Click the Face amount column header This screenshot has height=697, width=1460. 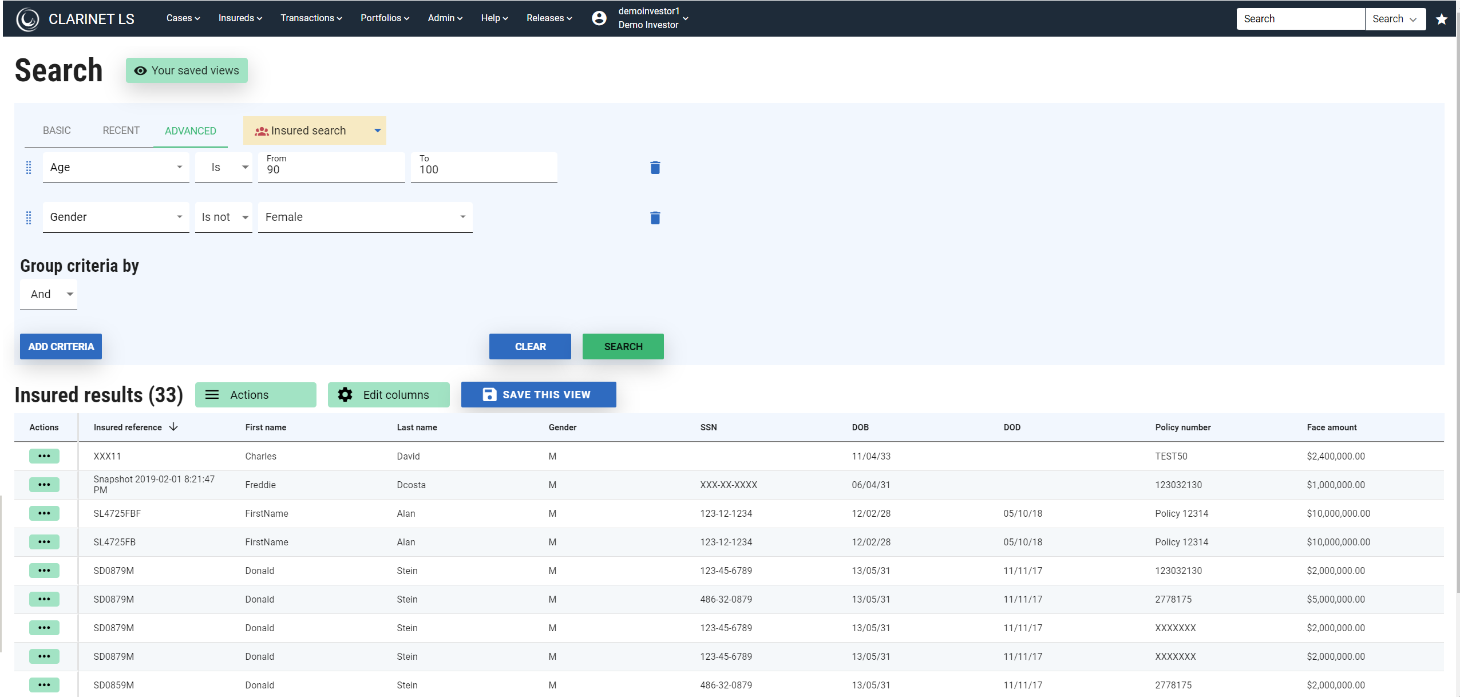click(x=1332, y=427)
